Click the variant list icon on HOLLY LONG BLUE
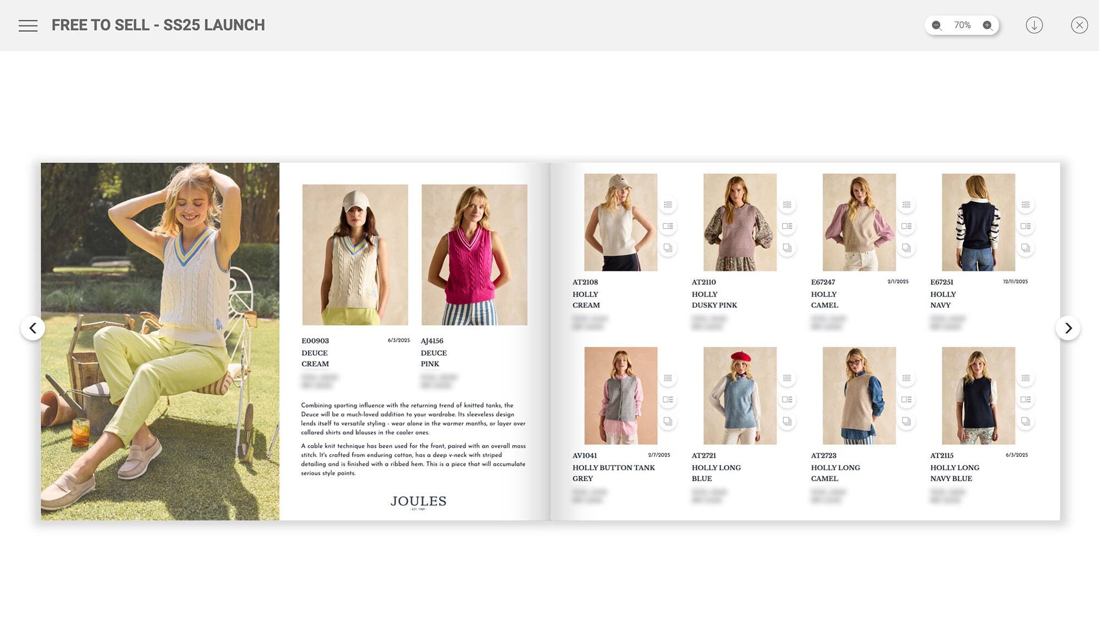This screenshot has height=629, width=1099. 787,378
